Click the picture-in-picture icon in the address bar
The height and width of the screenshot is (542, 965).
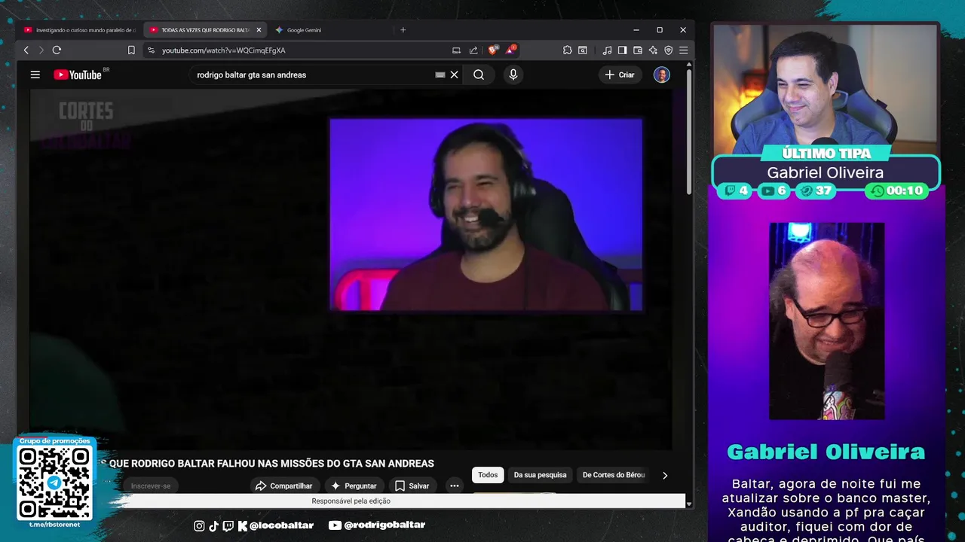(456, 50)
